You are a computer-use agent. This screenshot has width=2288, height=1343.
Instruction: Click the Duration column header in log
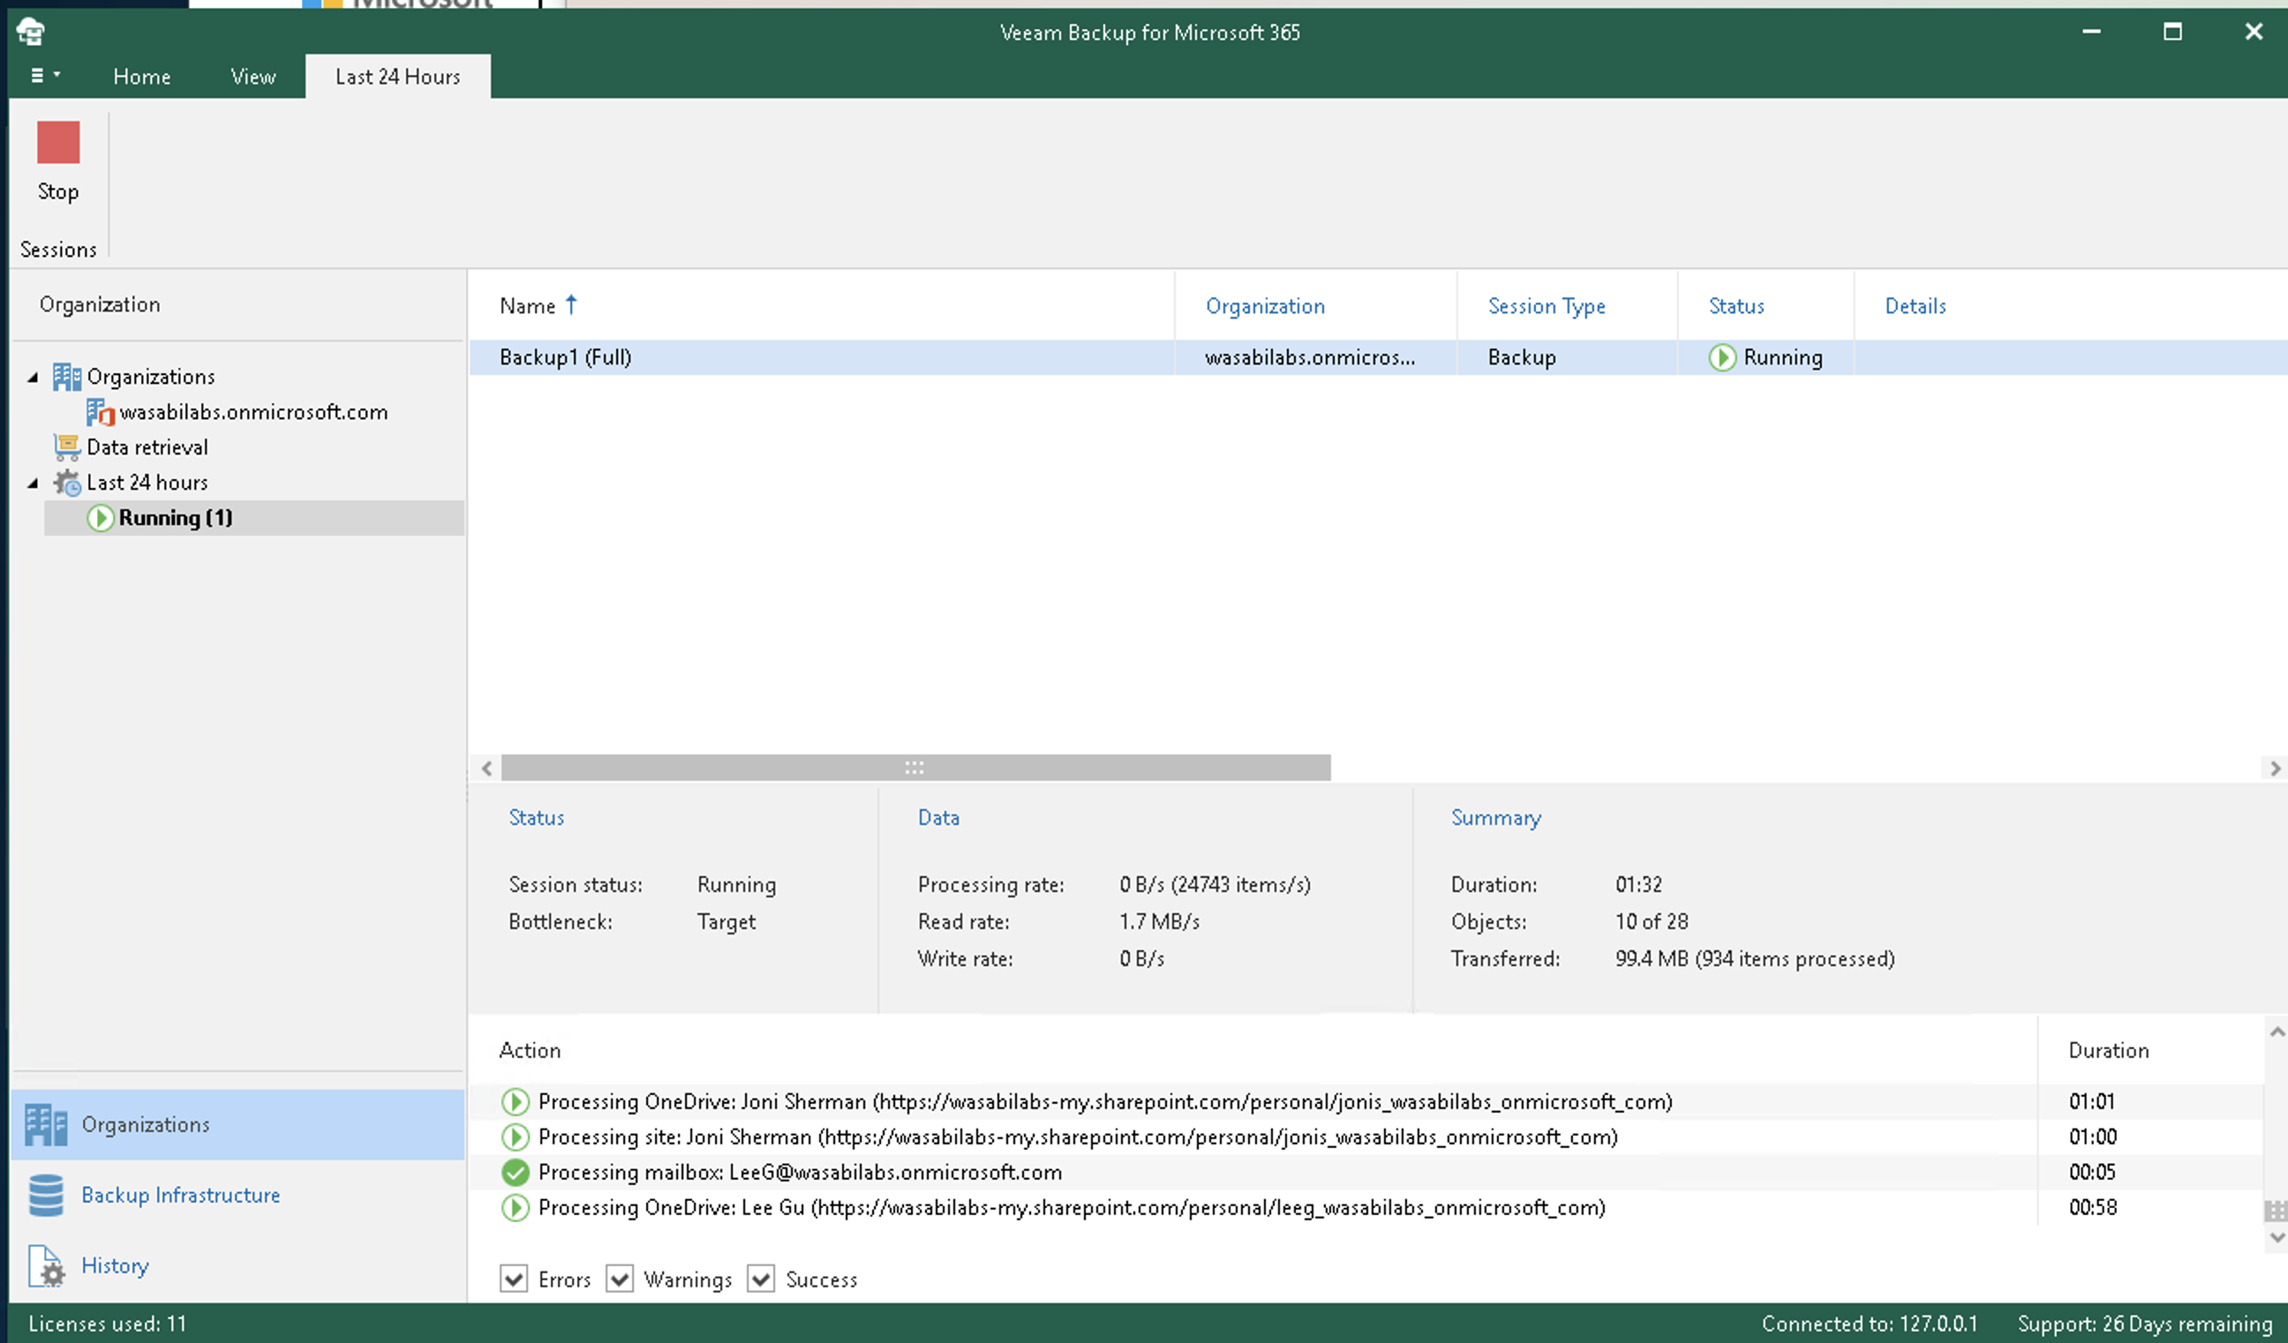(x=2108, y=1051)
